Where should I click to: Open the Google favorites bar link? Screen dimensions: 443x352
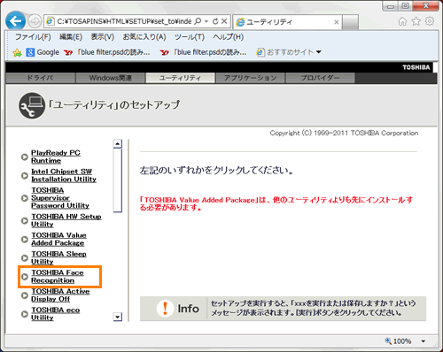[43, 52]
